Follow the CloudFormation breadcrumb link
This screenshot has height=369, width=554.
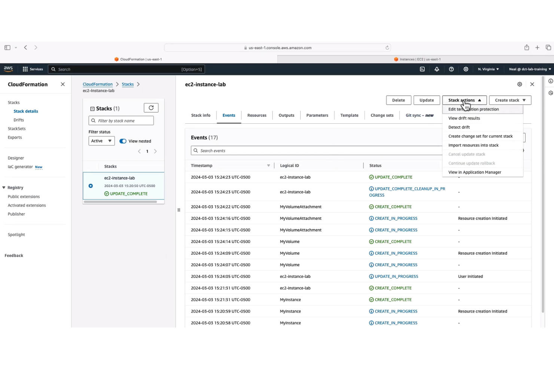tap(98, 84)
